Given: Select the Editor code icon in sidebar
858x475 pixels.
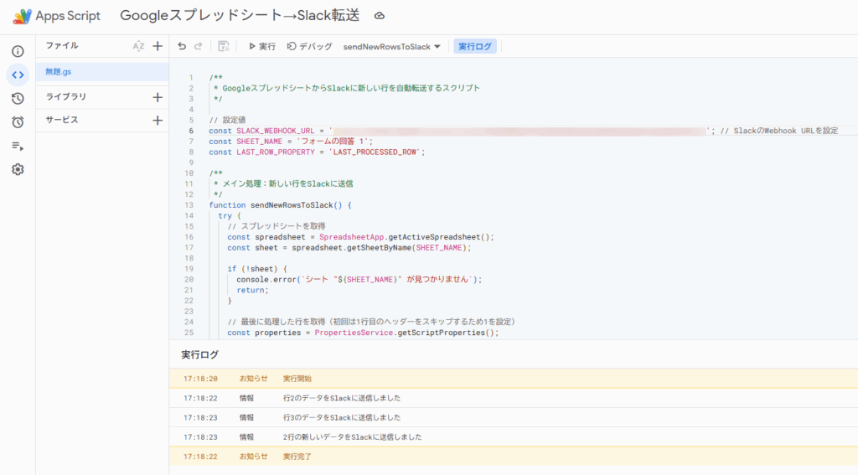Looking at the screenshot, I should (x=18, y=75).
